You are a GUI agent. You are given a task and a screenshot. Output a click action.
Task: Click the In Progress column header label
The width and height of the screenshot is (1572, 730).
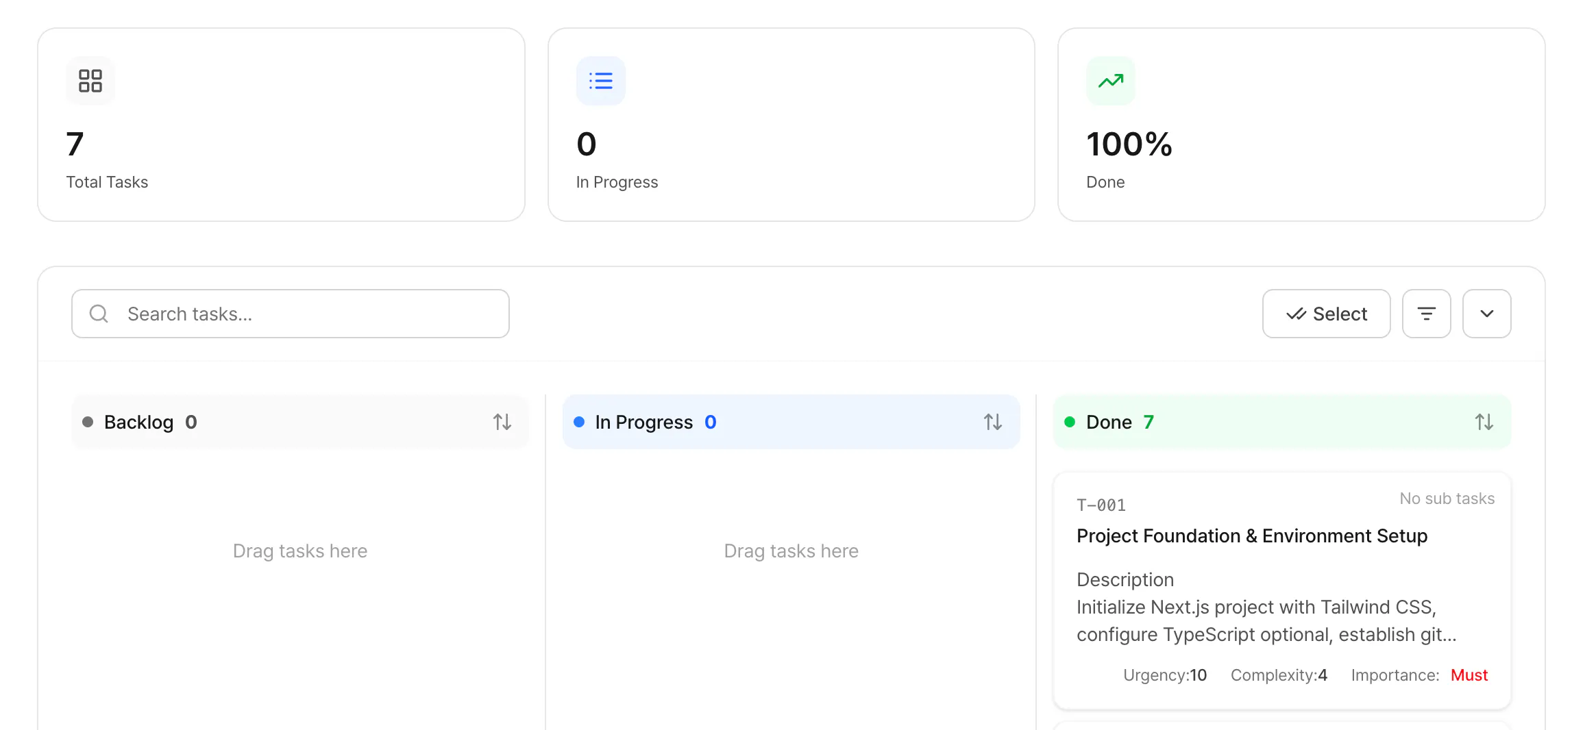tap(644, 422)
